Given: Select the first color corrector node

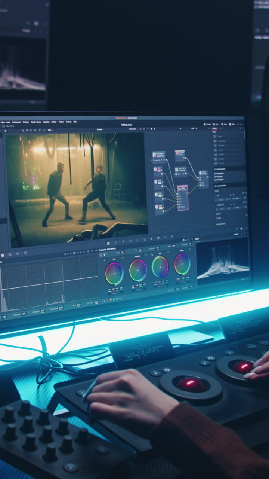Looking at the screenshot, I should tap(158, 172).
